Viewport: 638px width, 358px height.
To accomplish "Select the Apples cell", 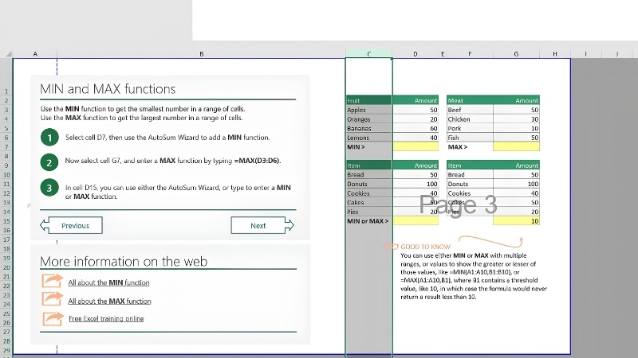I will tap(368, 110).
